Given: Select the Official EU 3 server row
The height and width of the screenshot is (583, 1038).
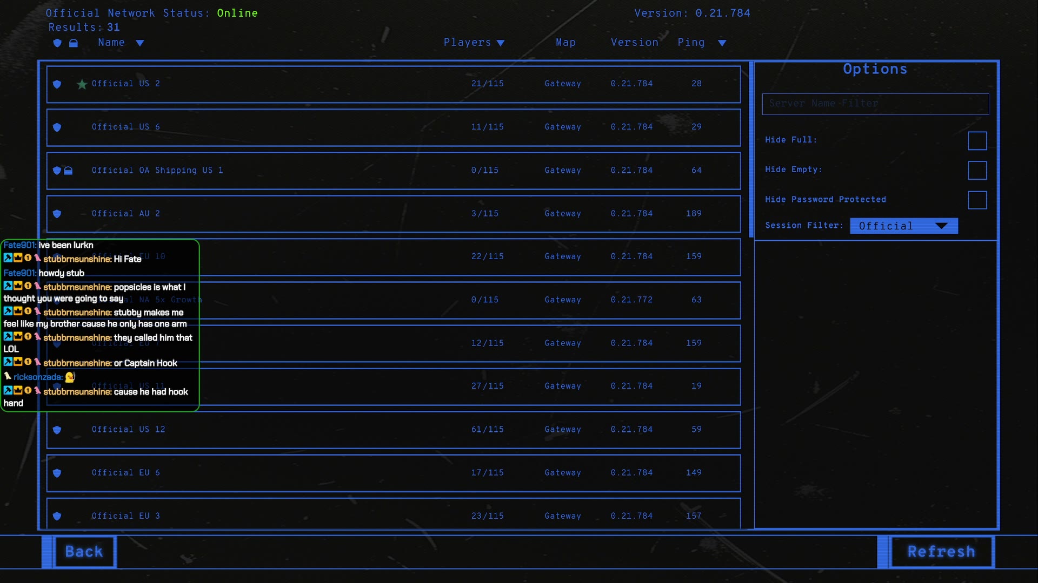Looking at the screenshot, I should pyautogui.click(x=394, y=513).
